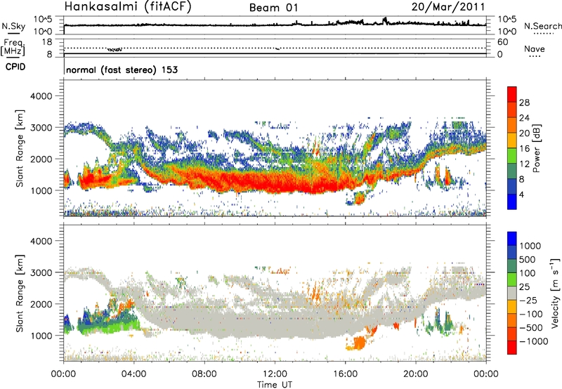Click the "4" label on Power colorbar
The image size is (562, 389).
tap(522, 195)
